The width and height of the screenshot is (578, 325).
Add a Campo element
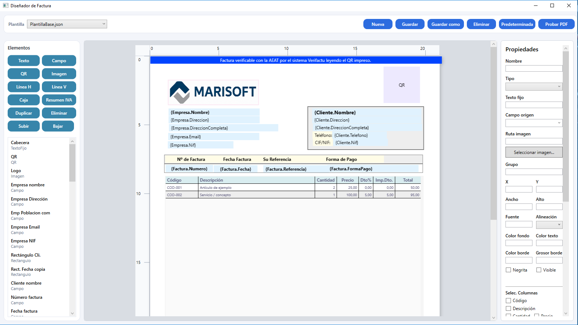tap(59, 61)
